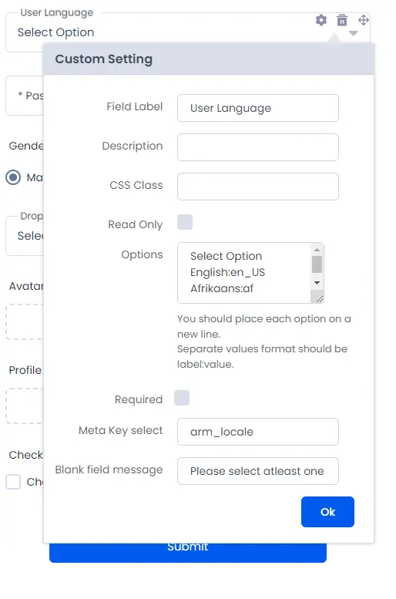Image resolution: width=396 pixels, height=599 pixels.
Task: Click the Options box scrollbar thumb
Action: pos(317,264)
